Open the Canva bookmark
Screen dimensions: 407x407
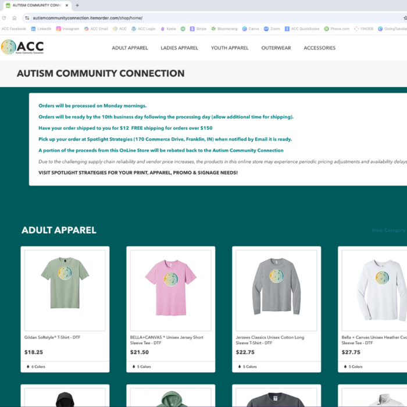click(251, 29)
